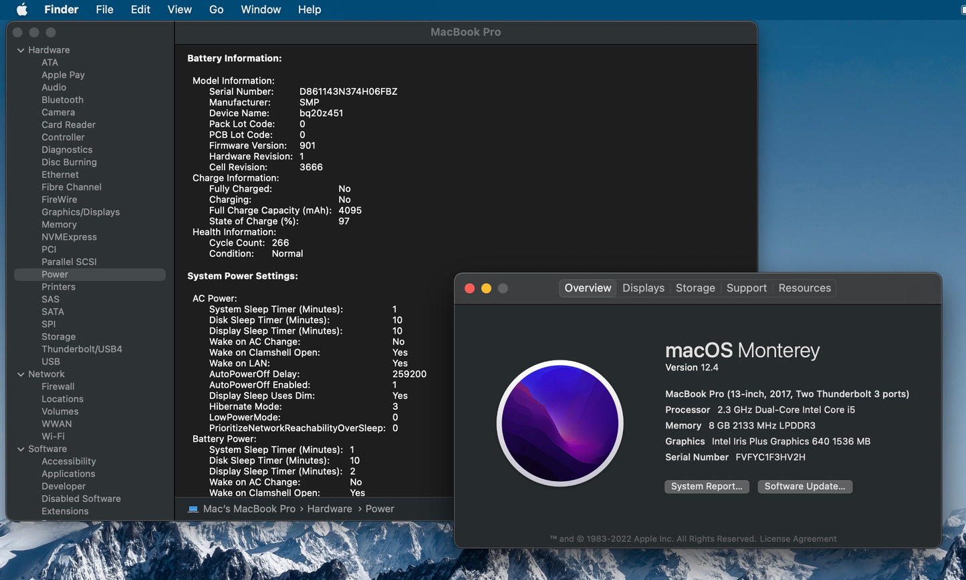The width and height of the screenshot is (966, 580).
Task: Switch to the Displays tab
Action: [643, 288]
